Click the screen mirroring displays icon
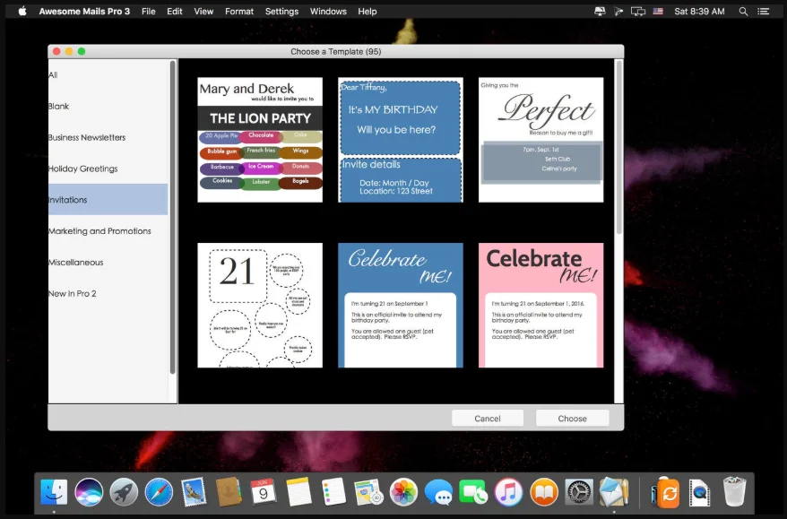Image resolution: width=787 pixels, height=519 pixels. 638,11
